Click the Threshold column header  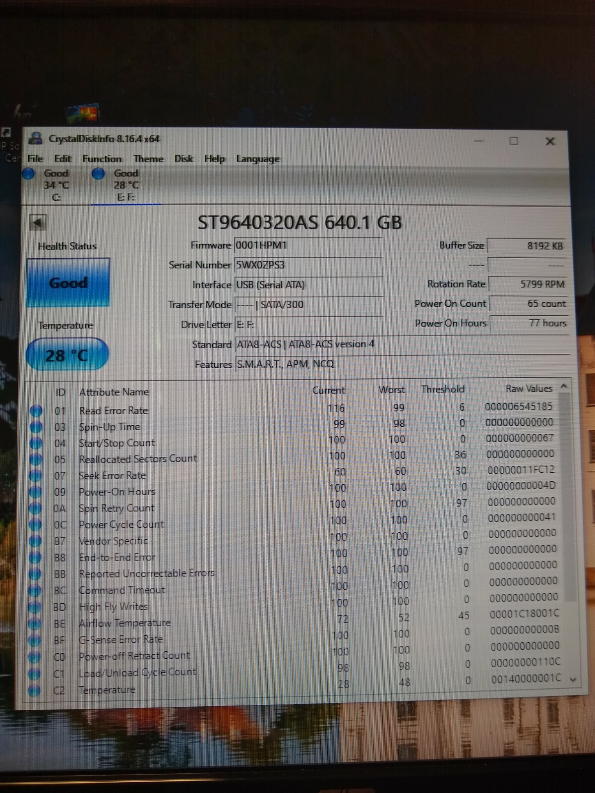(x=443, y=389)
